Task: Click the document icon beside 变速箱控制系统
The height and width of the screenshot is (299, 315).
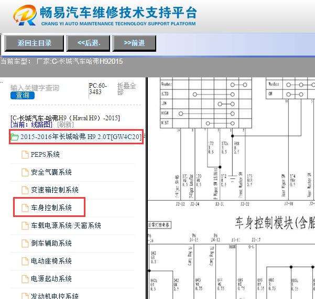Action: point(25,190)
